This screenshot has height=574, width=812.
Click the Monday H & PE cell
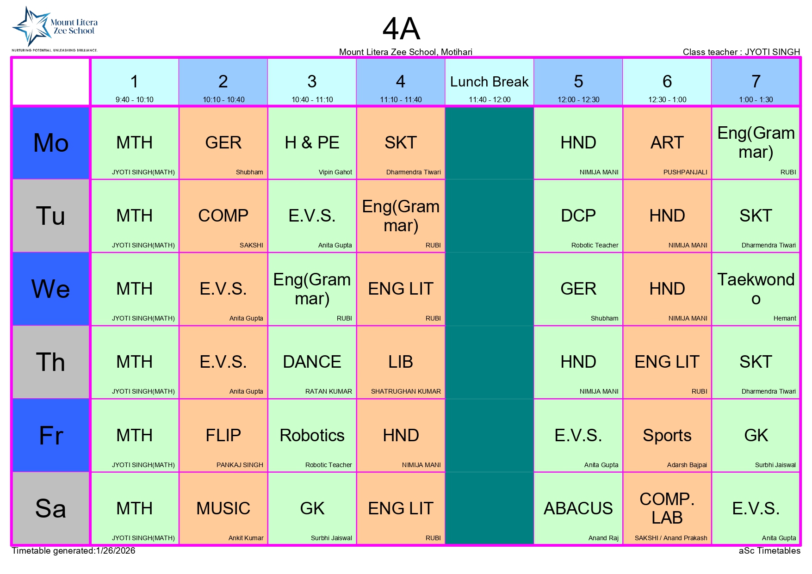[x=312, y=143]
